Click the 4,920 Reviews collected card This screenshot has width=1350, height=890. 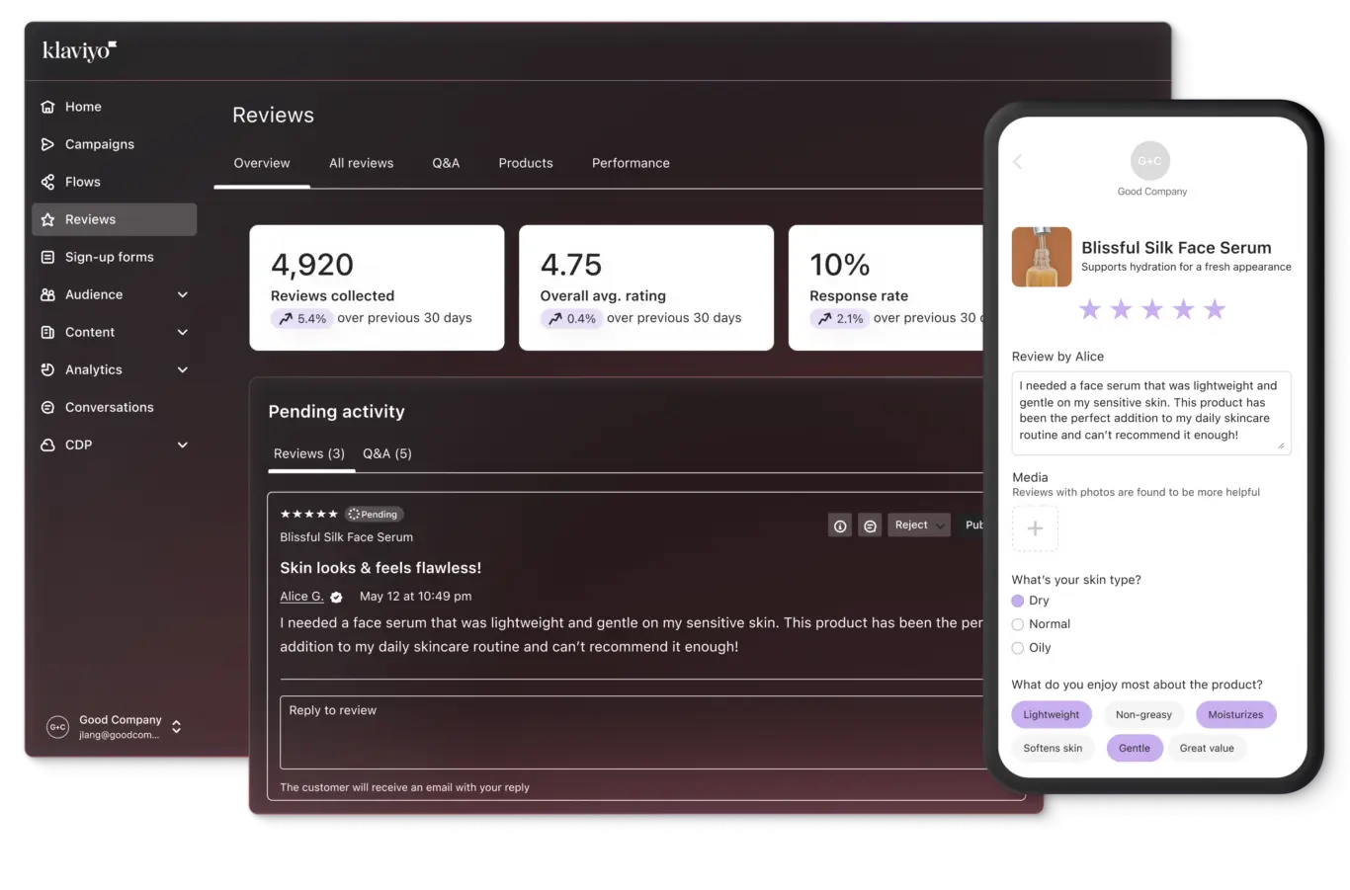(377, 287)
